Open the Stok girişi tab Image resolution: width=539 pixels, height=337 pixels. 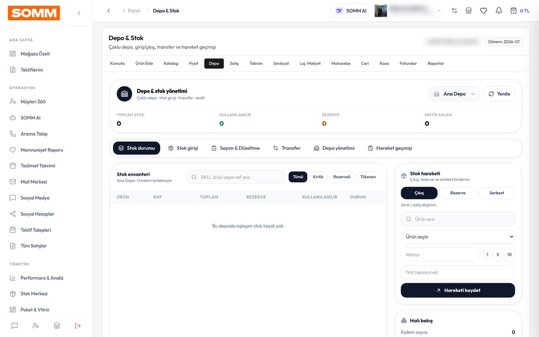[x=183, y=148]
